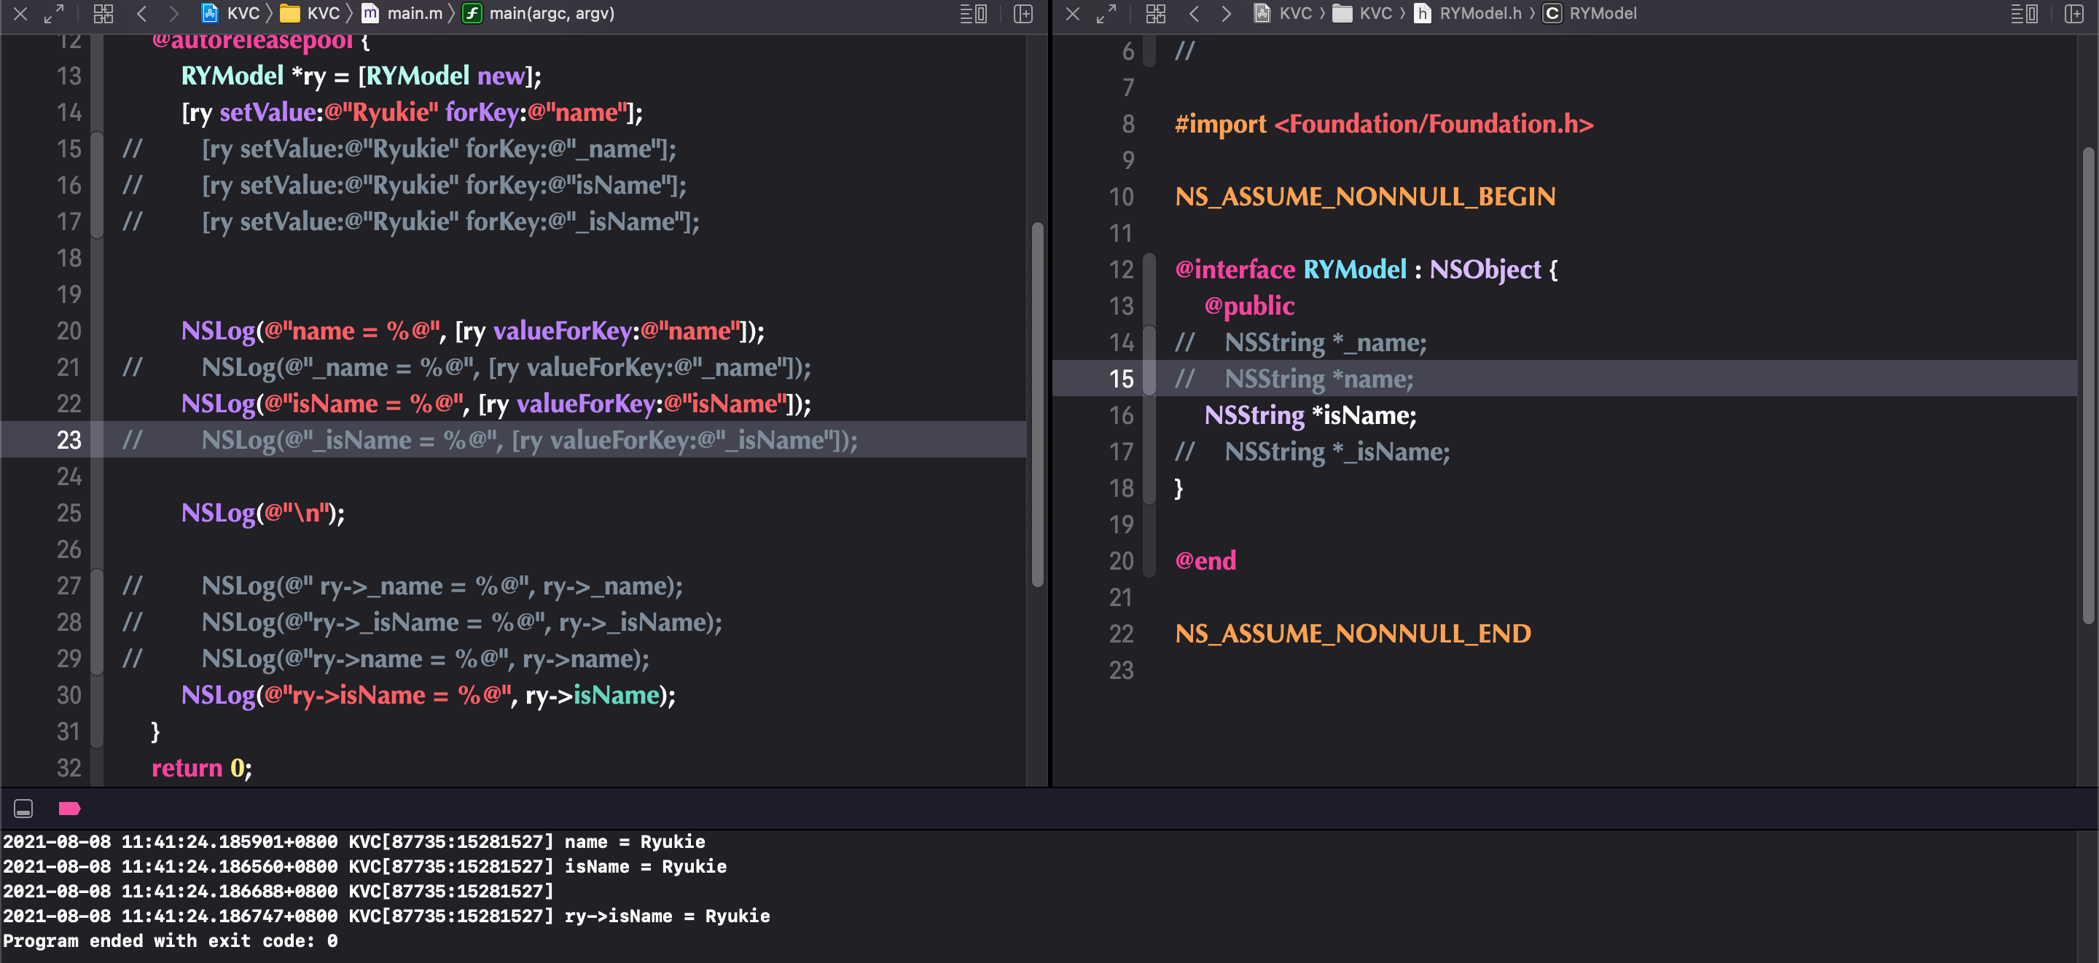Open KVC project breadcrumb in right editor
The image size is (2099, 963).
click(1283, 14)
